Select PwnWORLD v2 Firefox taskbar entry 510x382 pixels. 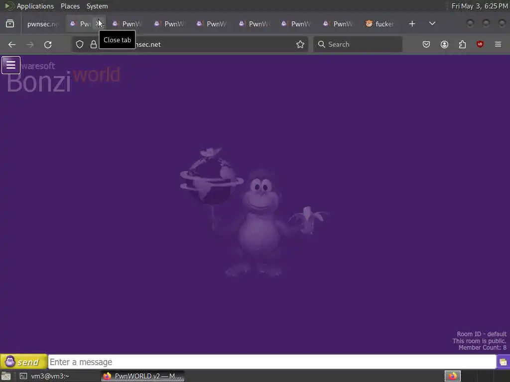tap(142, 376)
